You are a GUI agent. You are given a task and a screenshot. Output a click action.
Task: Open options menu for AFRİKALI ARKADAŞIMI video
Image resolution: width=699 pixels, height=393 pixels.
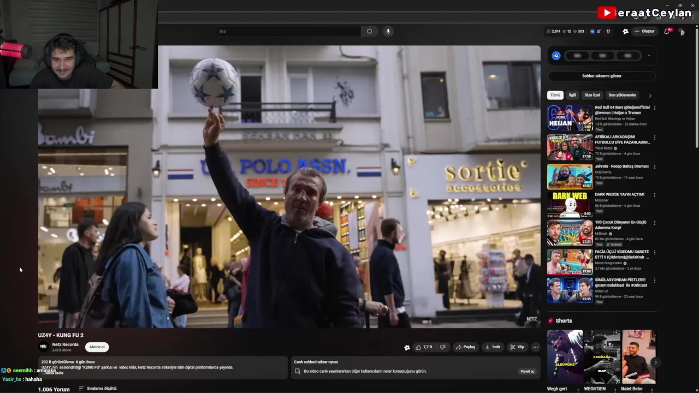coord(654,138)
